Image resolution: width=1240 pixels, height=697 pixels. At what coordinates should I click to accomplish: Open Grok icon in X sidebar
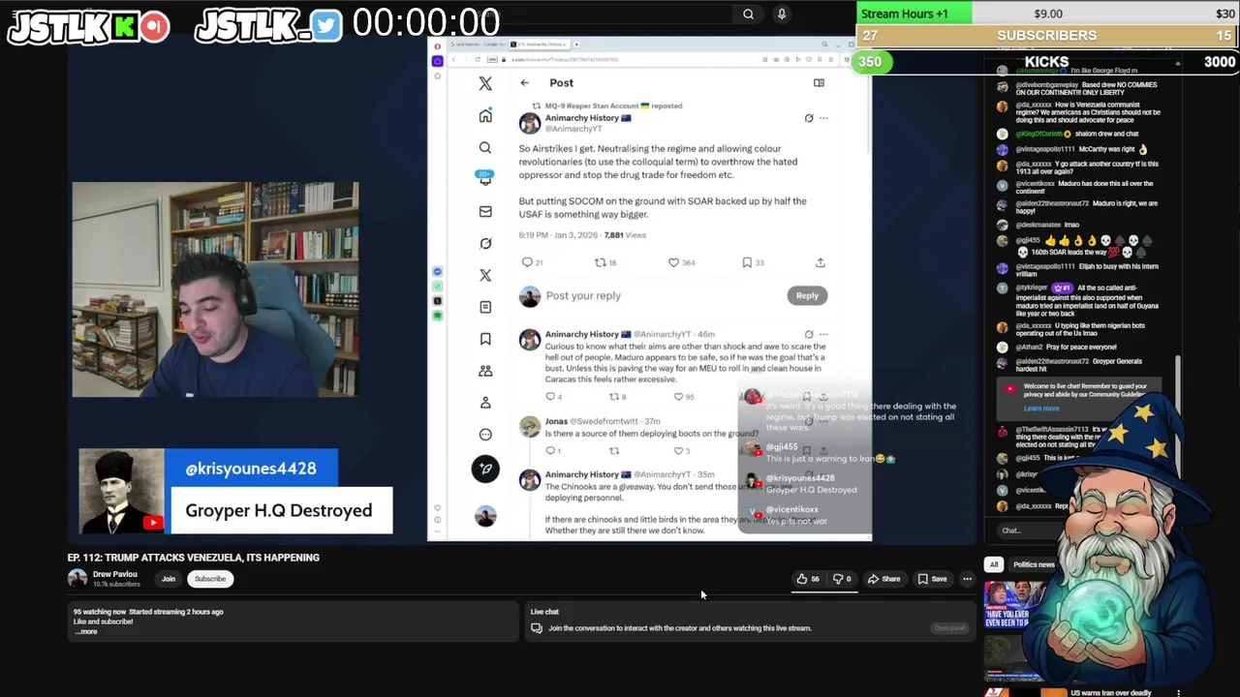485,243
